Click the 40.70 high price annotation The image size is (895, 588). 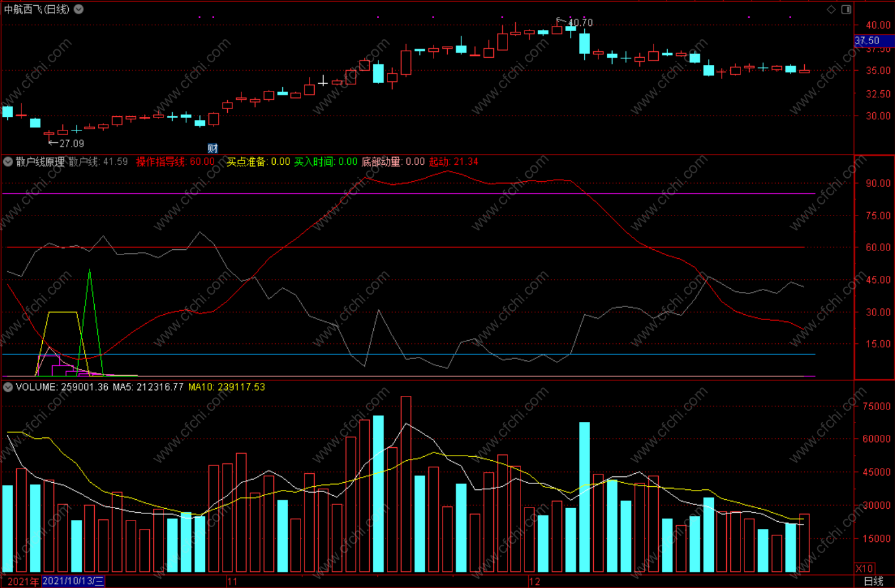580,23
